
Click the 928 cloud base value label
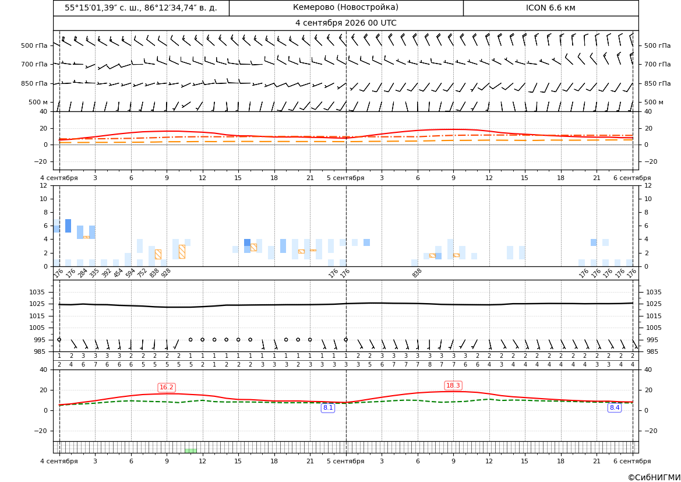[x=166, y=273]
